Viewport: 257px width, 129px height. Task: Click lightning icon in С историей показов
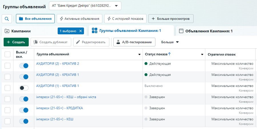109,19
